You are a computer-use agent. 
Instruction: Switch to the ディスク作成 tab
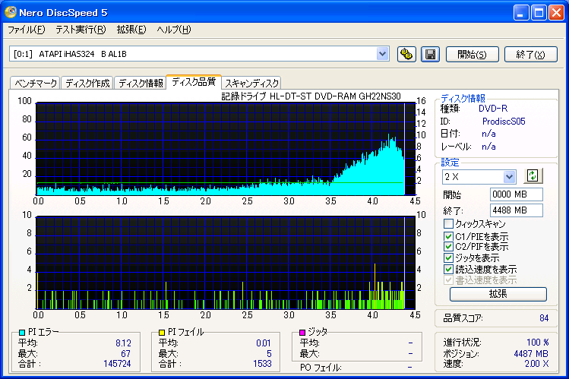point(87,83)
